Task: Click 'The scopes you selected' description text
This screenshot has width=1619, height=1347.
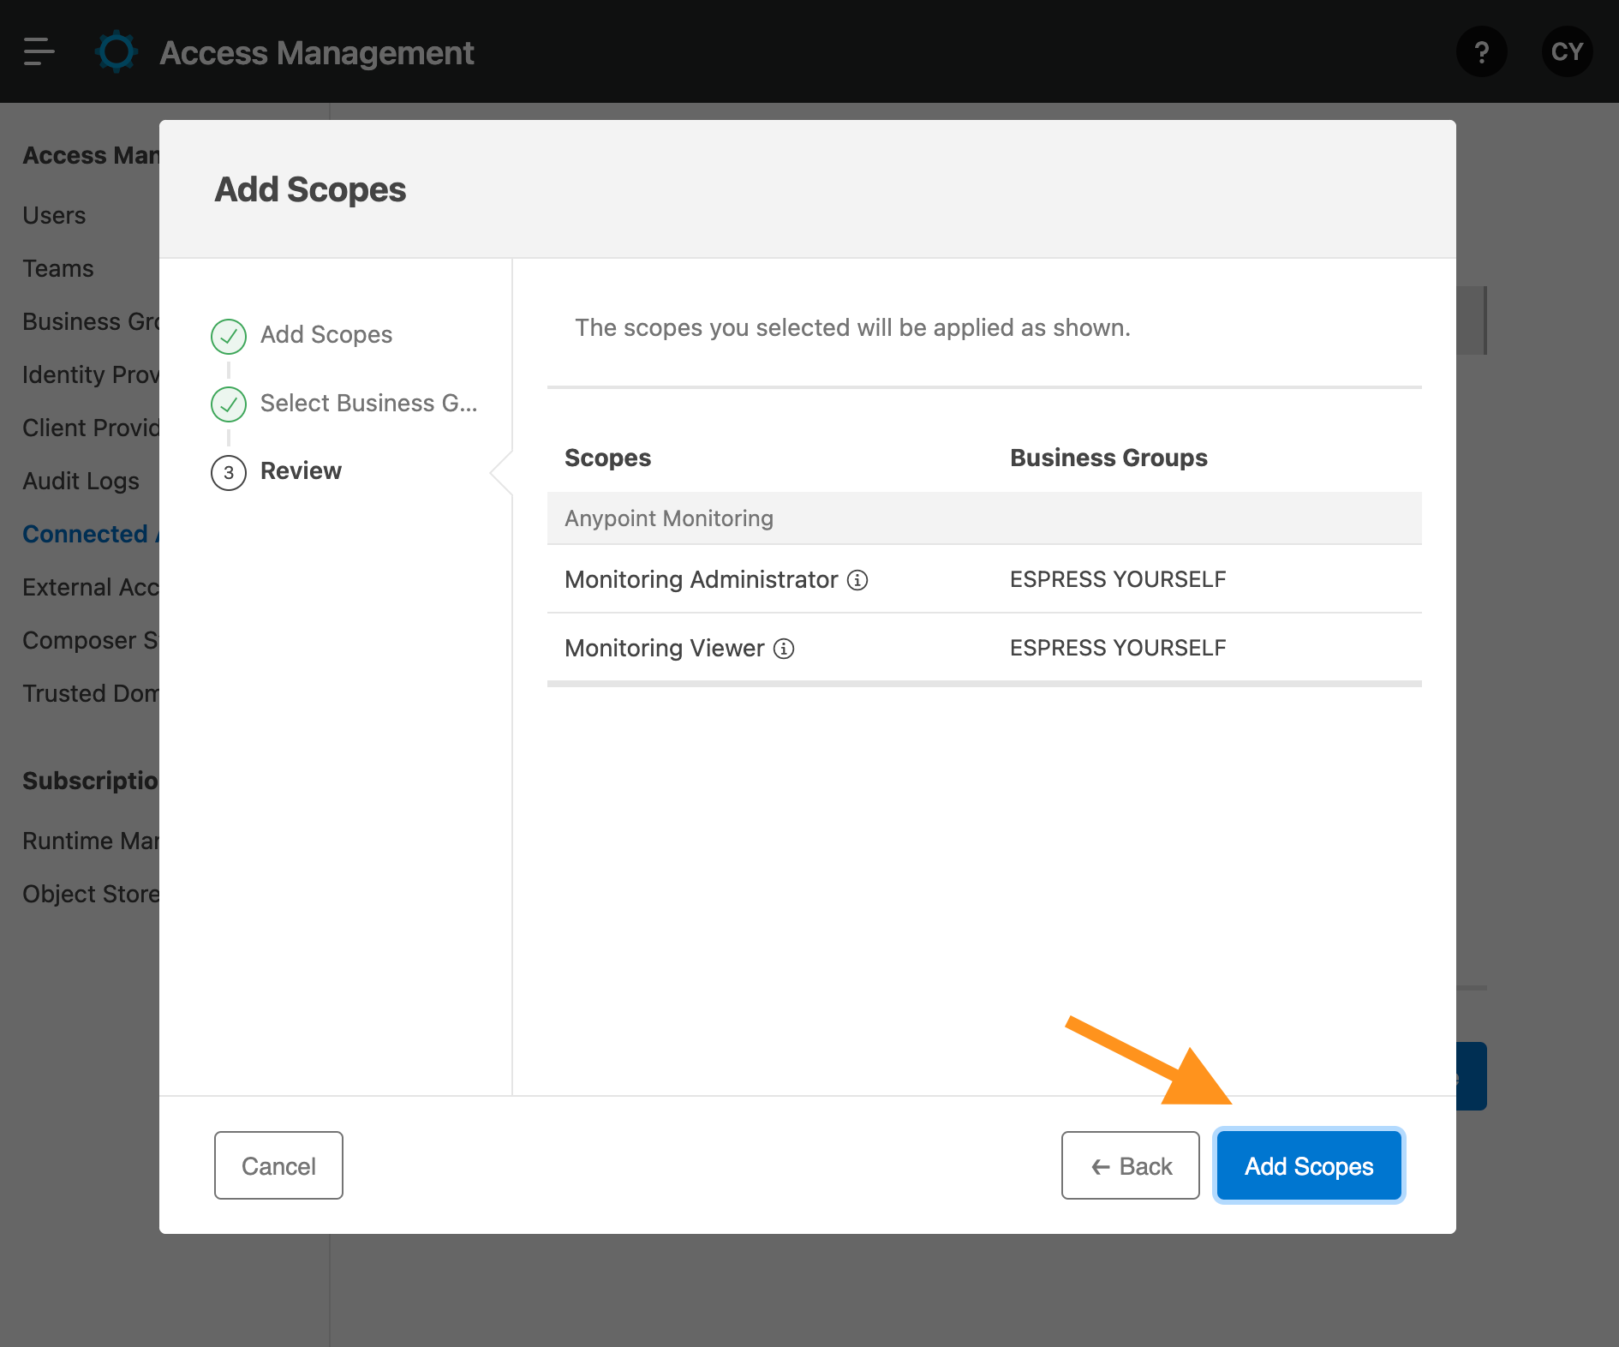Action: pos(852,327)
